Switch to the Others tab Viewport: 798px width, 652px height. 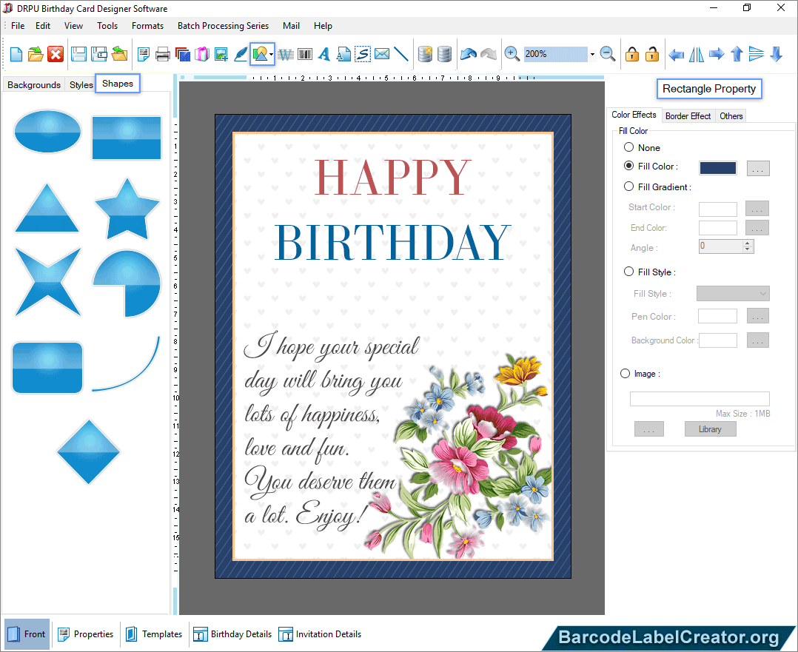coord(731,116)
